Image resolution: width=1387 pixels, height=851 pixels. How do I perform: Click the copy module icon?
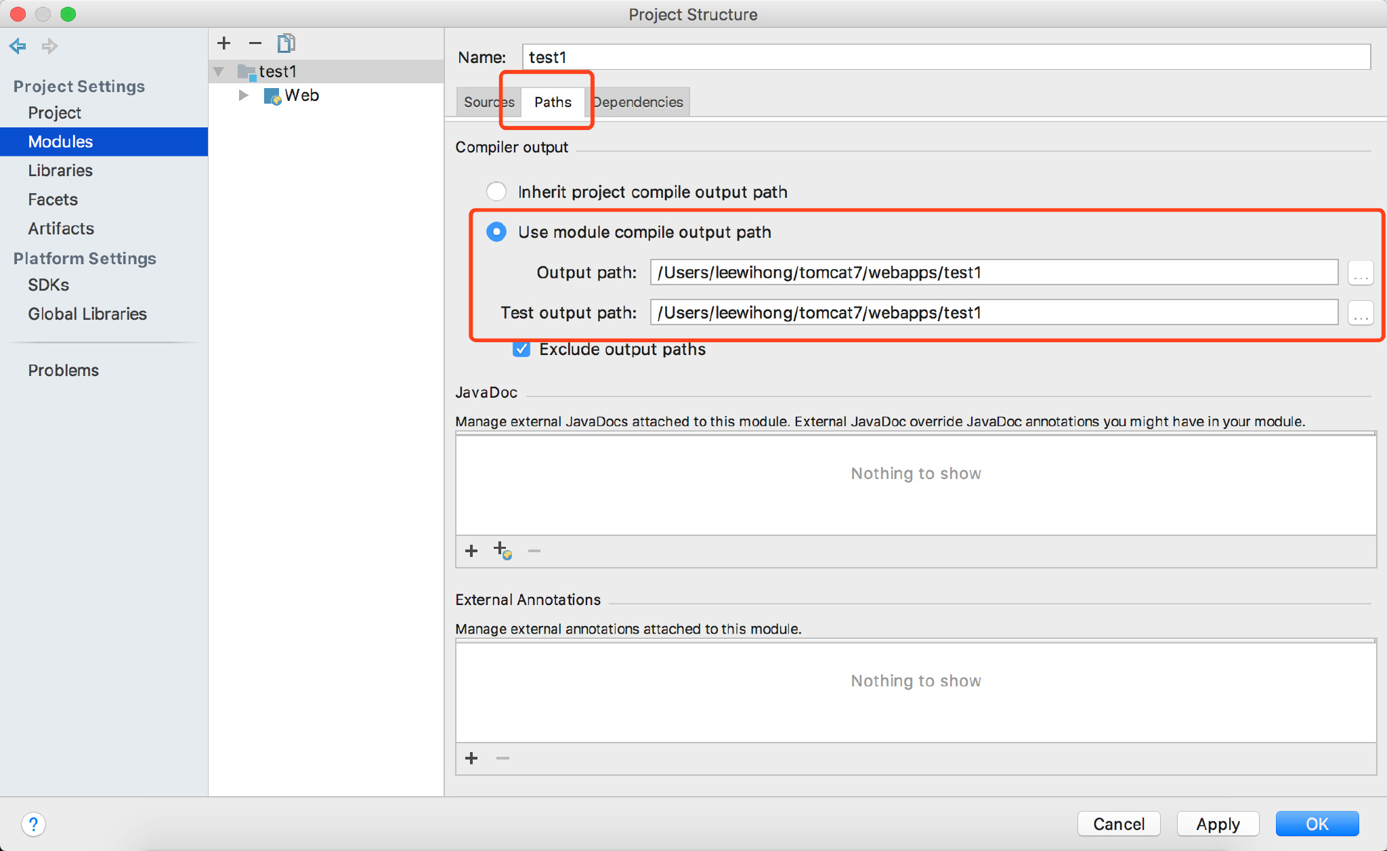point(286,43)
